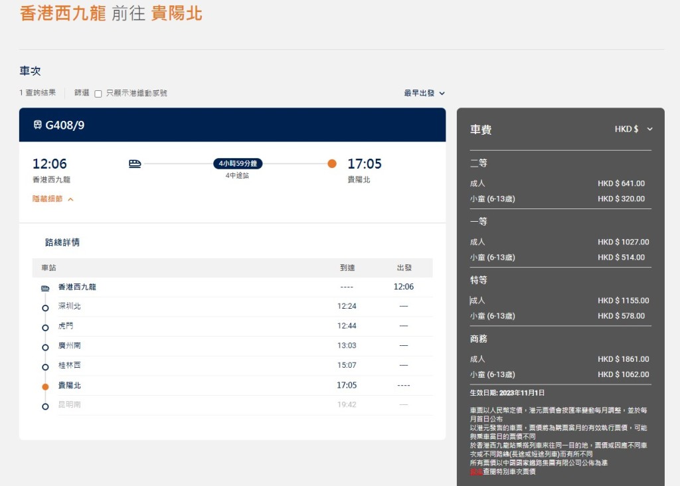Click the orange marker for 貴陽北 stop
680x486 pixels.
point(45,386)
